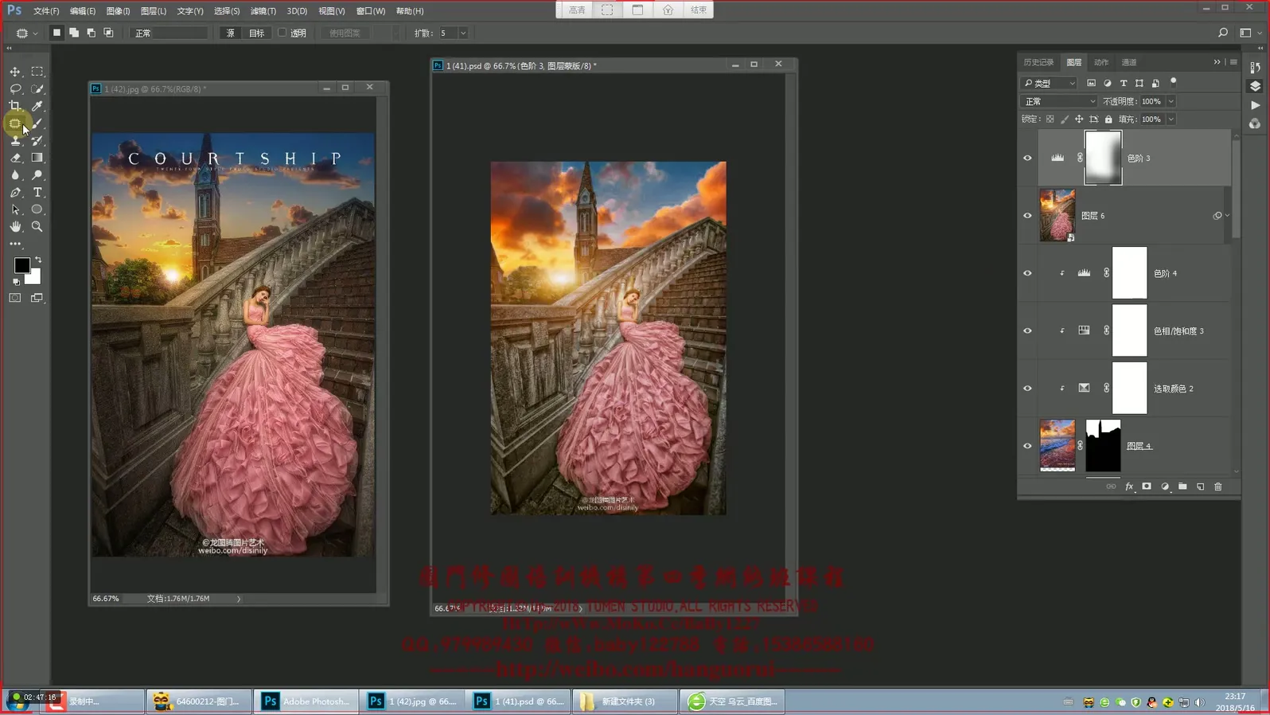Select the Eyedropper tool
The width and height of the screenshot is (1270, 715).
click(37, 106)
